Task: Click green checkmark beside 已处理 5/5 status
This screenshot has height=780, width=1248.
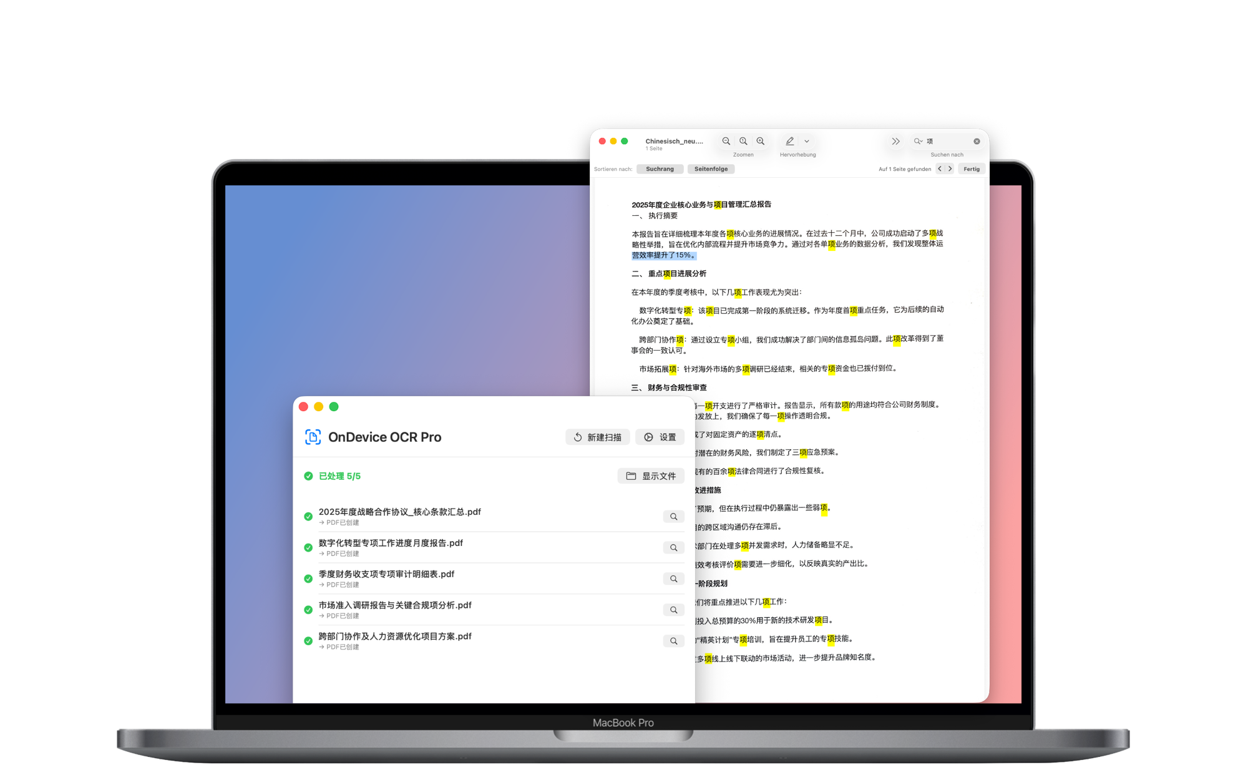Action: point(308,476)
